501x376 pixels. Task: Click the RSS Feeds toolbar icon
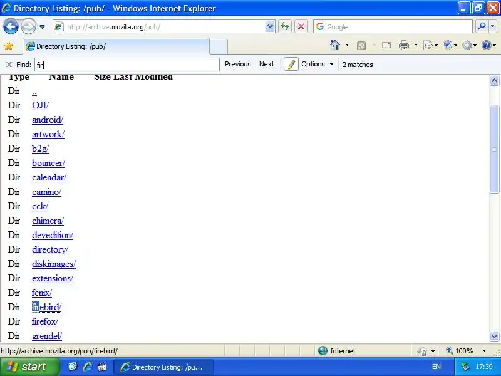click(361, 46)
